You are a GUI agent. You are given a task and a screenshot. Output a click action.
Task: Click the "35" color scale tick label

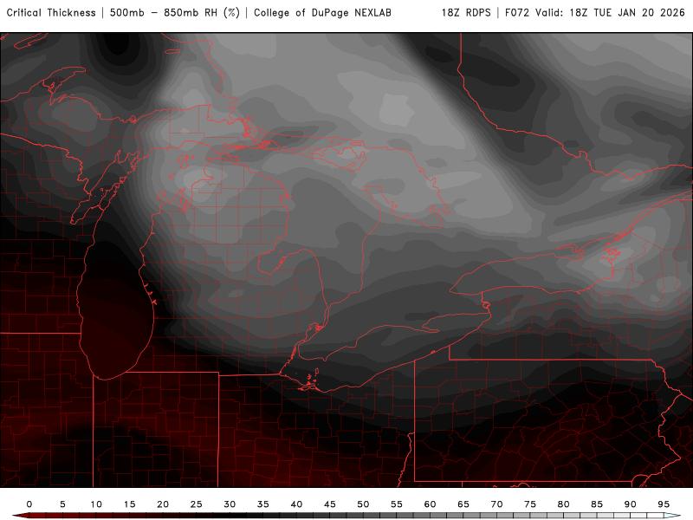[x=263, y=504]
